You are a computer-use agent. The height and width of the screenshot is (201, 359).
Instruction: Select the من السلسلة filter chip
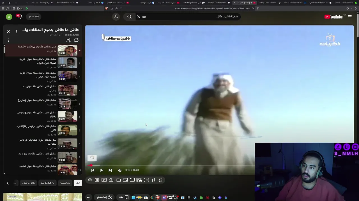coord(65,183)
